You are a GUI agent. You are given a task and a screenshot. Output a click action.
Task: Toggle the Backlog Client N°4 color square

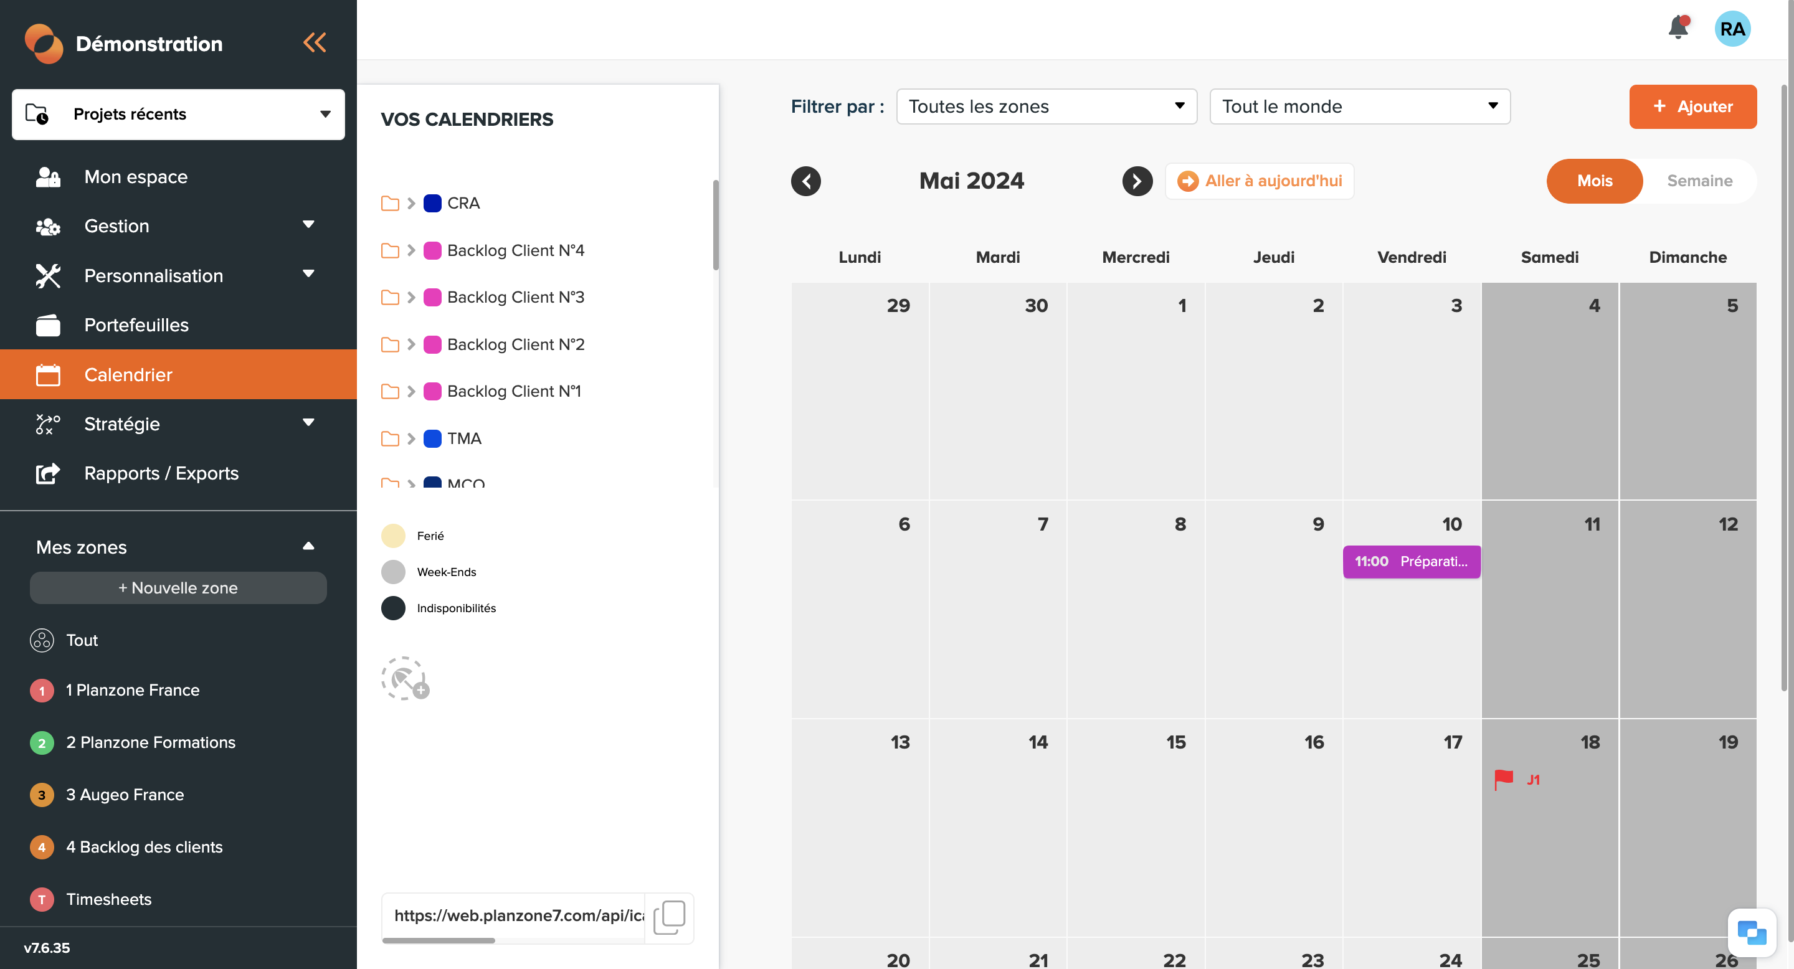click(432, 250)
